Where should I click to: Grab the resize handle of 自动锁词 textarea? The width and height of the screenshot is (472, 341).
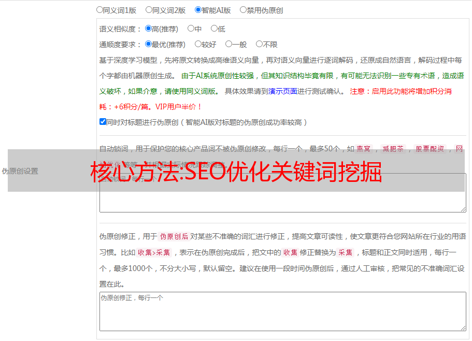(463, 209)
